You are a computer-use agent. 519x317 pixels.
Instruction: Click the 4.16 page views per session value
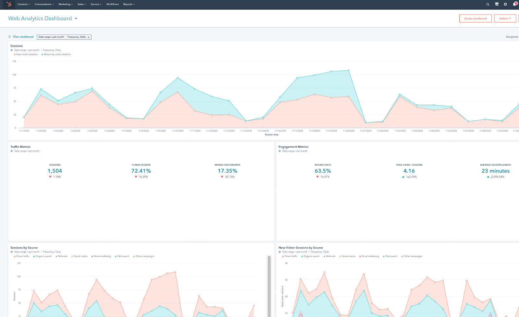[x=409, y=171]
